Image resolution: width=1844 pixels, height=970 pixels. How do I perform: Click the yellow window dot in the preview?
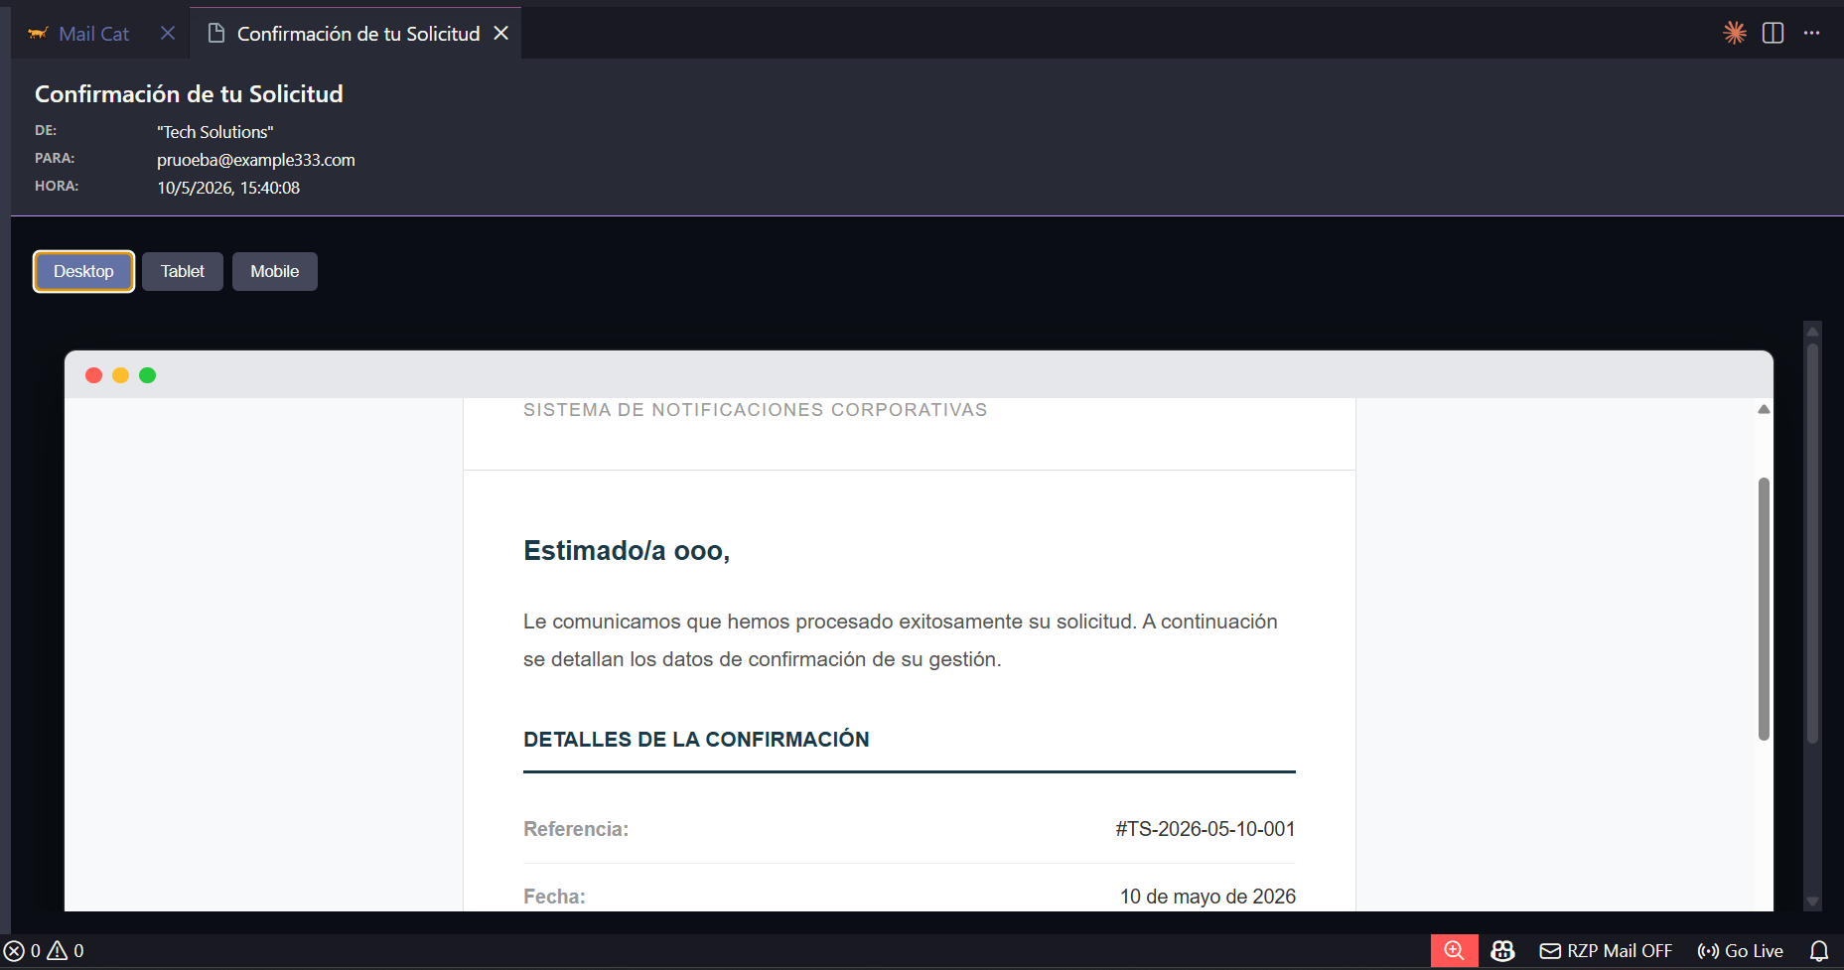point(120,375)
